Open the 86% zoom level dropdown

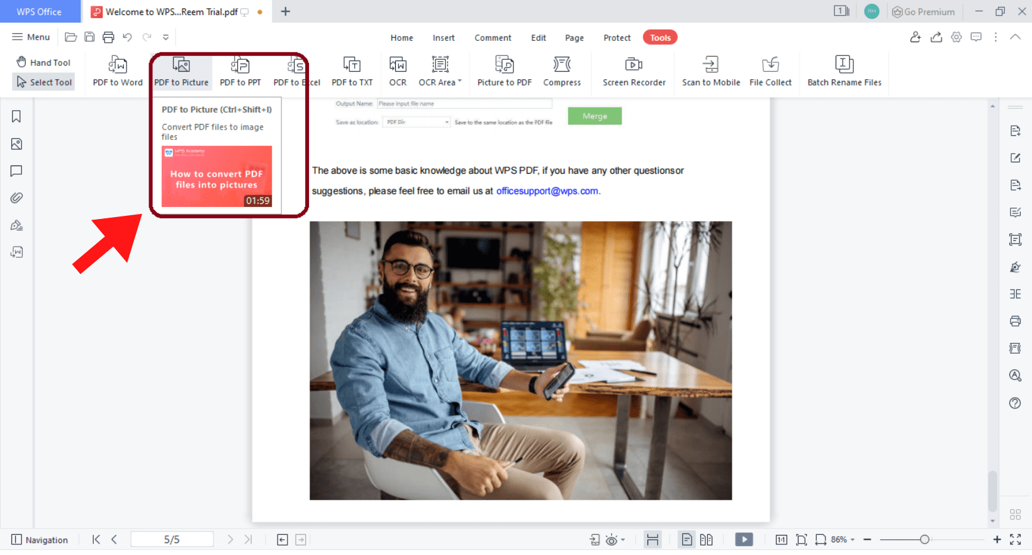pos(843,539)
